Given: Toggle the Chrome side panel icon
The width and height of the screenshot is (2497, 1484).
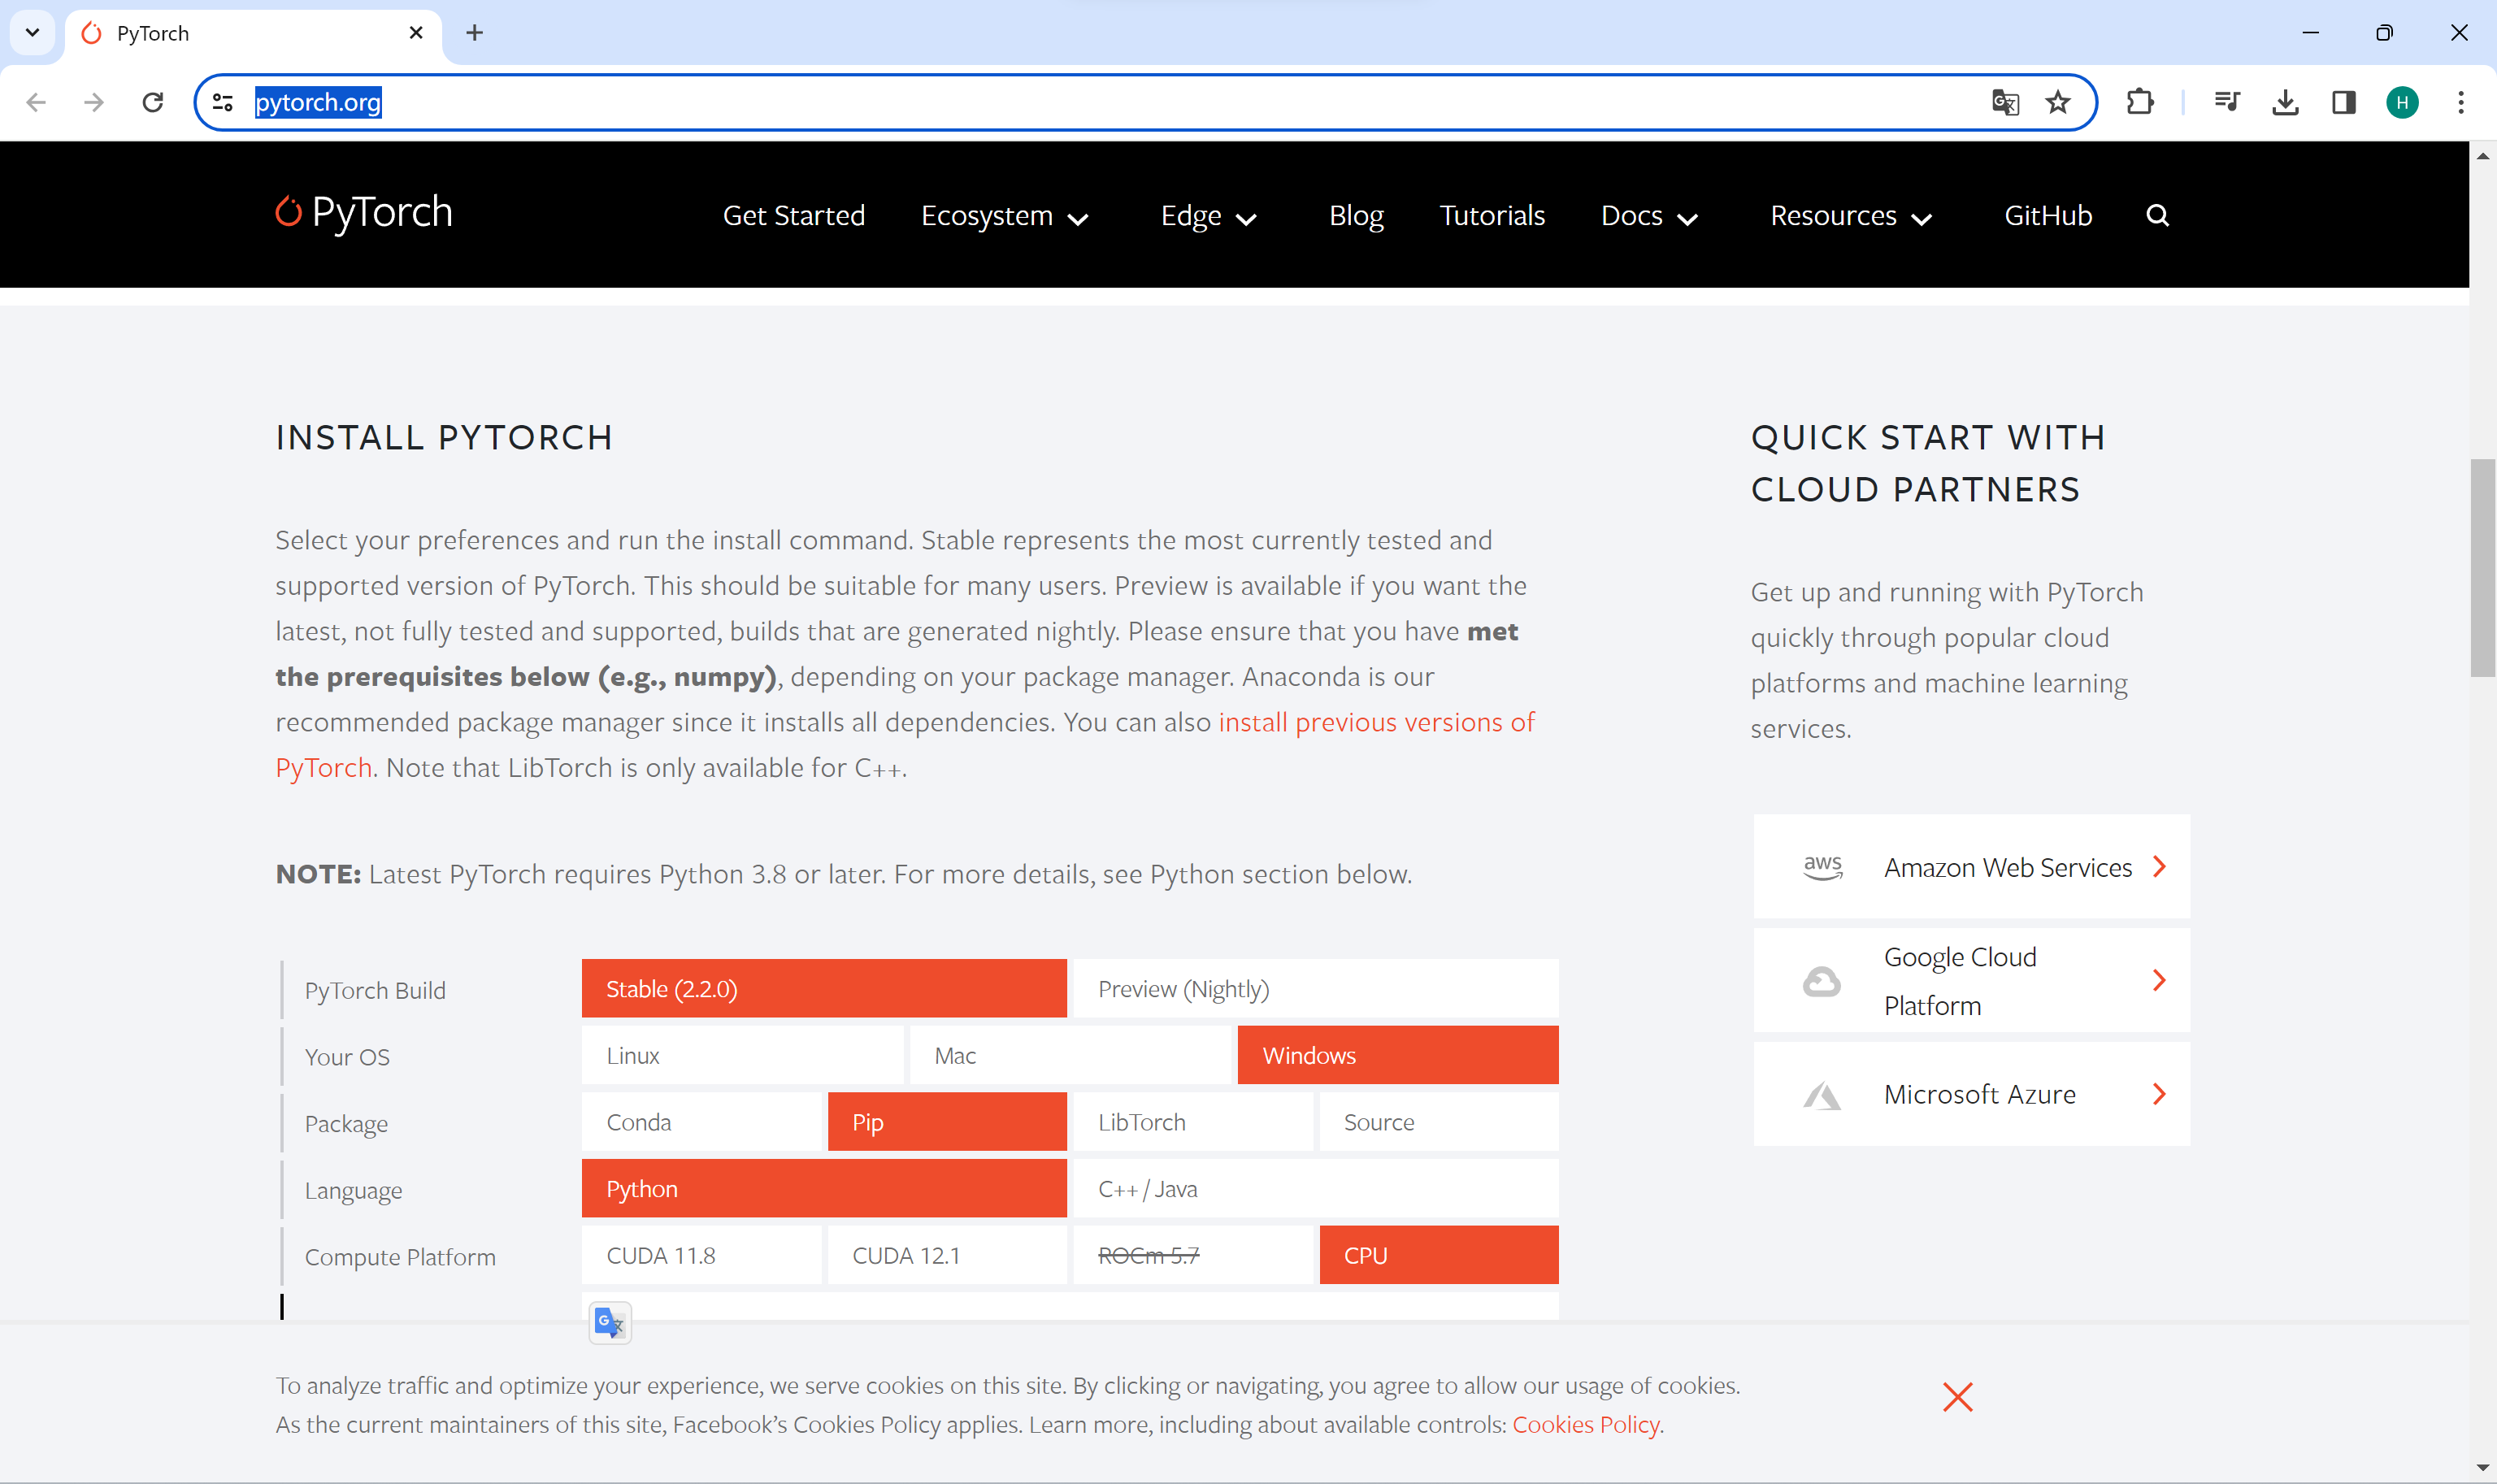Looking at the screenshot, I should (x=2343, y=102).
